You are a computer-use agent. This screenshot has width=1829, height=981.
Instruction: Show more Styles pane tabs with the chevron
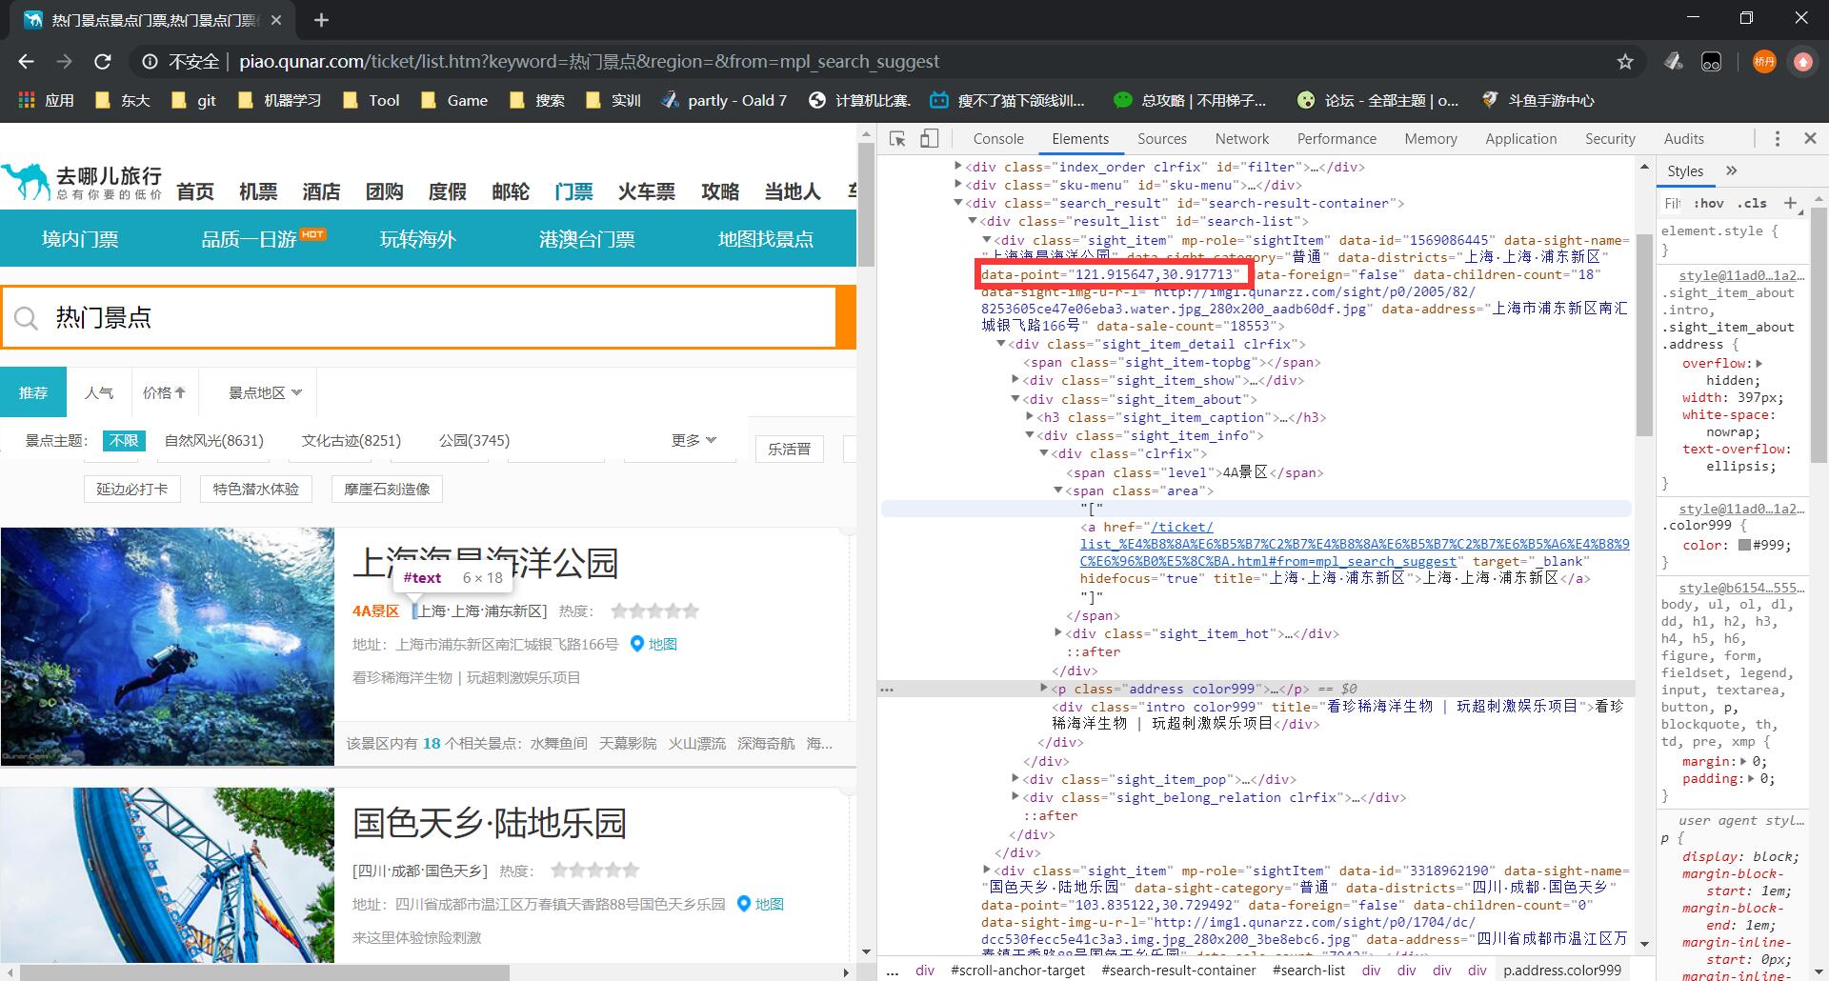(1731, 170)
